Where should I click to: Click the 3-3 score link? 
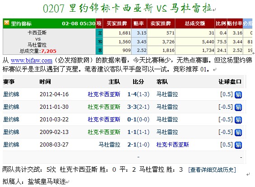(132, 107)
